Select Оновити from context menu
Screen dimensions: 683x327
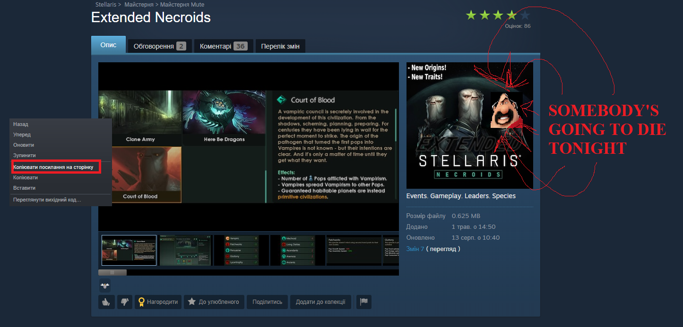(61, 145)
